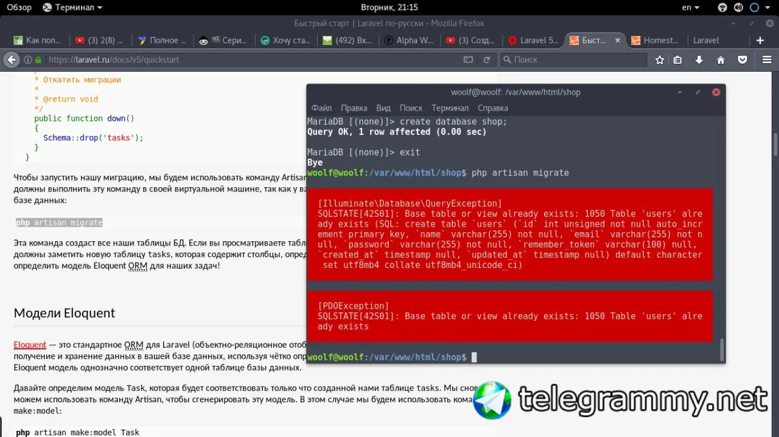The height and width of the screenshot is (437, 779).
Task: Switch to 'Alpha W...' tab
Action: pyautogui.click(x=411, y=40)
